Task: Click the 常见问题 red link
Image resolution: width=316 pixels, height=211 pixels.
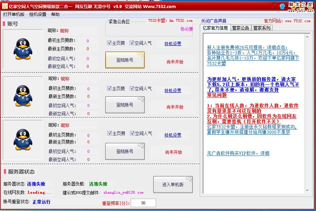Action: tap(217, 95)
